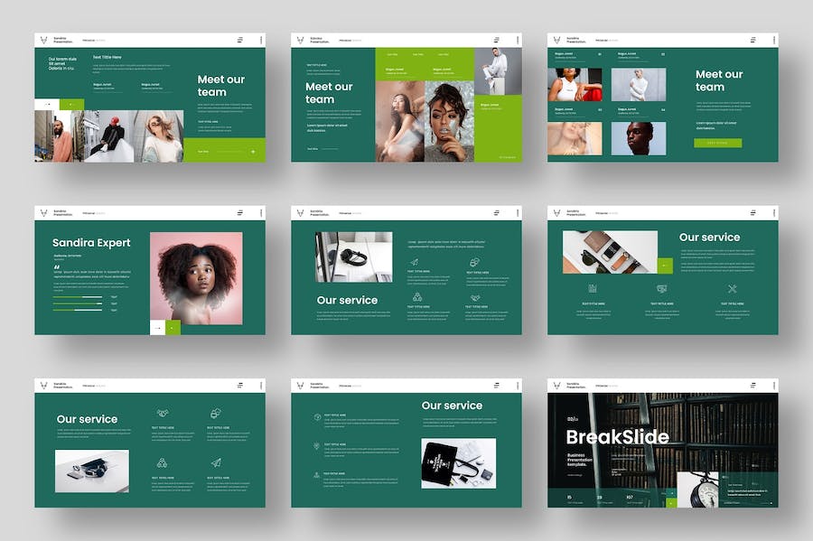The height and width of the screenshot is (541, 813).
Task: Click the bar chart icon on wallet service slide
Action: coord(592,289)
